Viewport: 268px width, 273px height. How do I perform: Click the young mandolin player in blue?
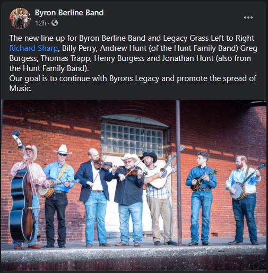pos(201,198)
